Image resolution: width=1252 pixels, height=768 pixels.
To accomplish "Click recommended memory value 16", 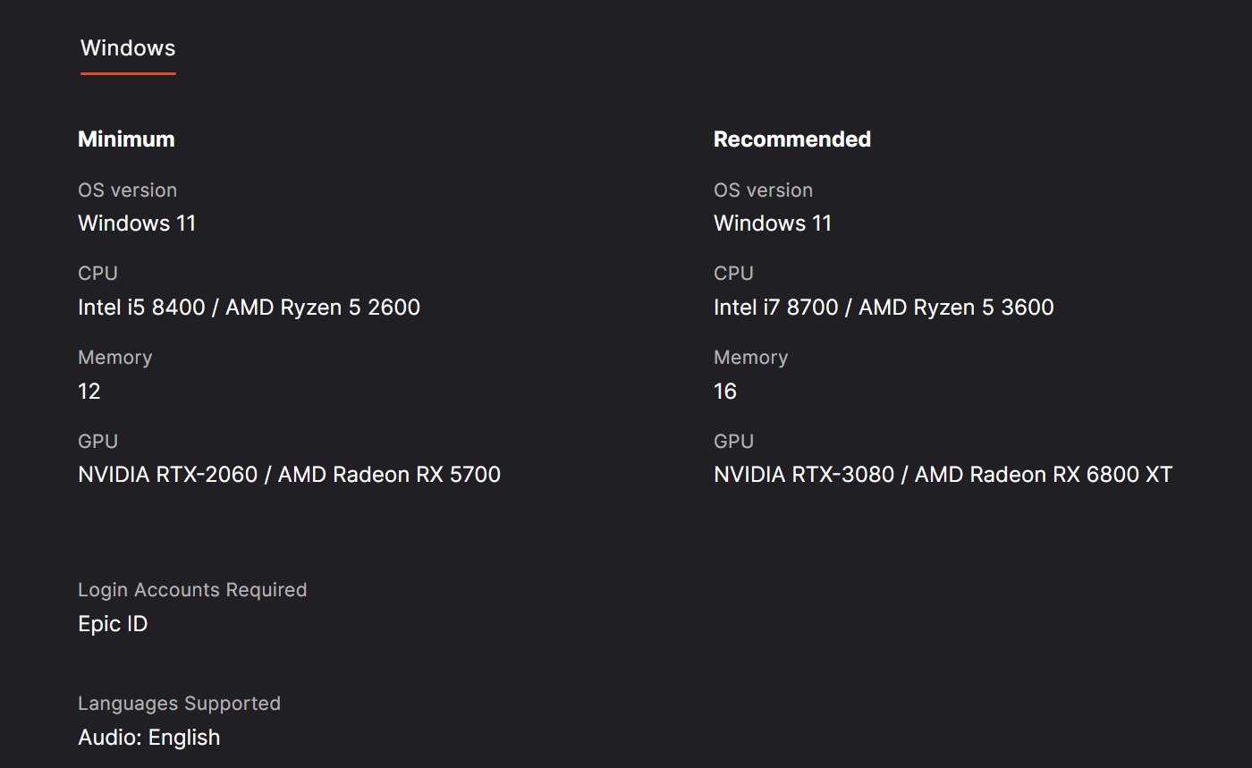I will (725, 392).
